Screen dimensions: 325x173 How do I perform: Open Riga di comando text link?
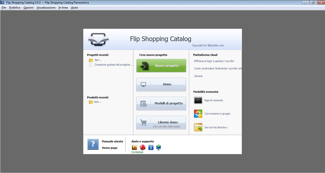(x=214, y=100)
